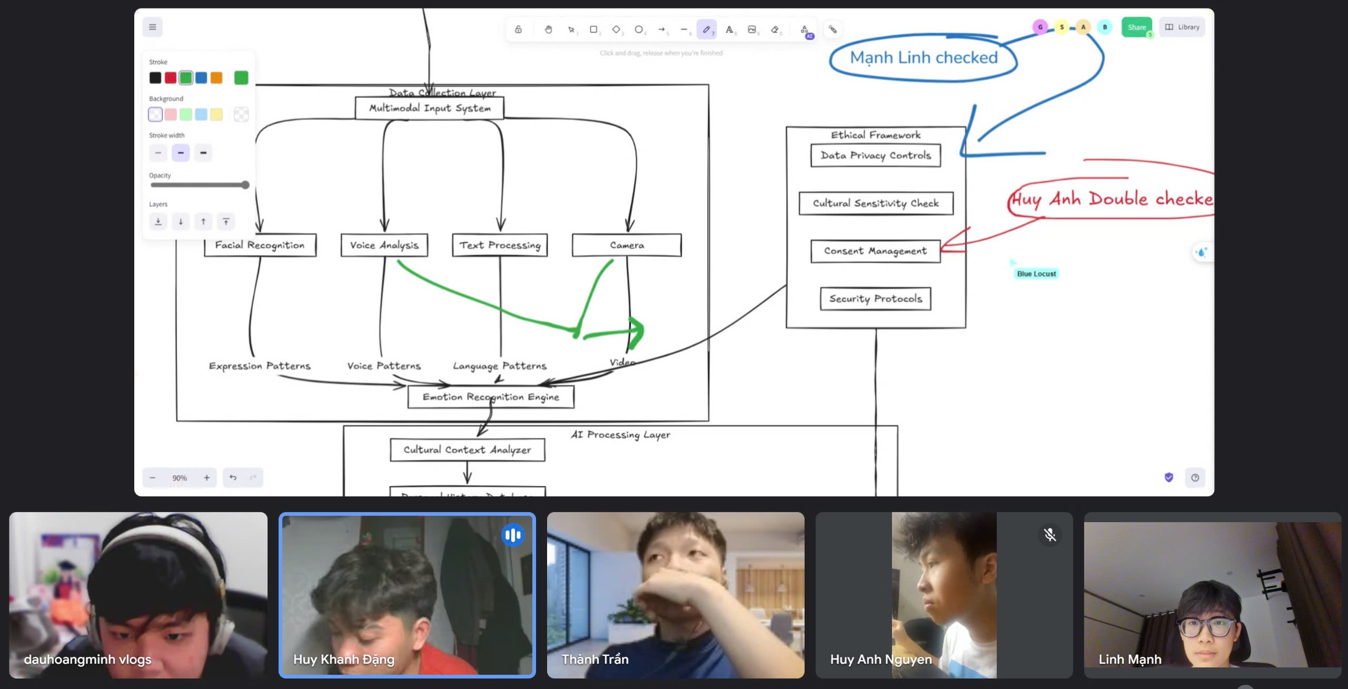
Task: Undo the last drawing action
Action: pos(233,477)
